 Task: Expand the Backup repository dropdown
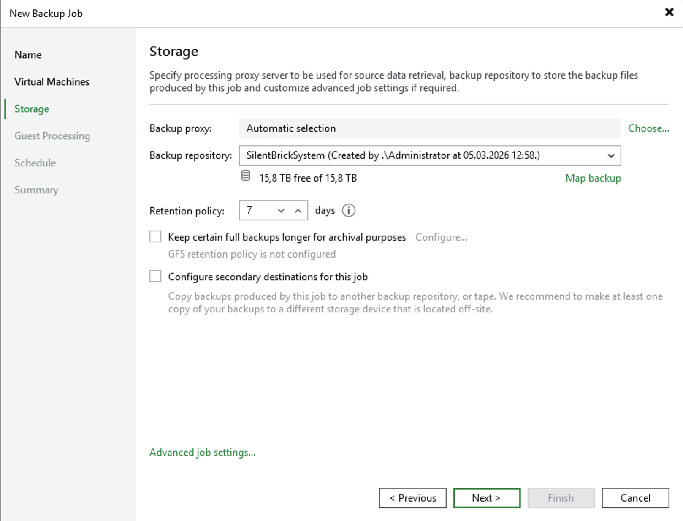pyautogui.click(x=610, y=156)
